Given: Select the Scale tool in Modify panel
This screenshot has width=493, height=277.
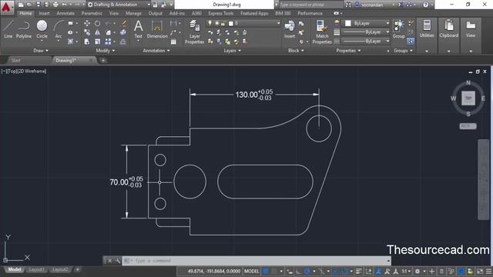Looking at the screenshot, I should (98, 42).
